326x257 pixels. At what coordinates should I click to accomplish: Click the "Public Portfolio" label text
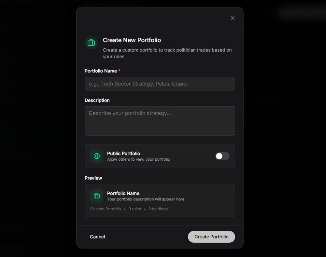tap(123, 153)
